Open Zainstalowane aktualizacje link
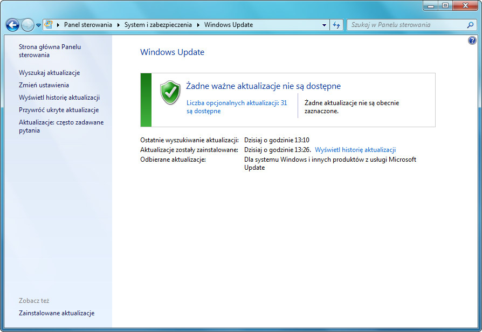 (57, 313)
